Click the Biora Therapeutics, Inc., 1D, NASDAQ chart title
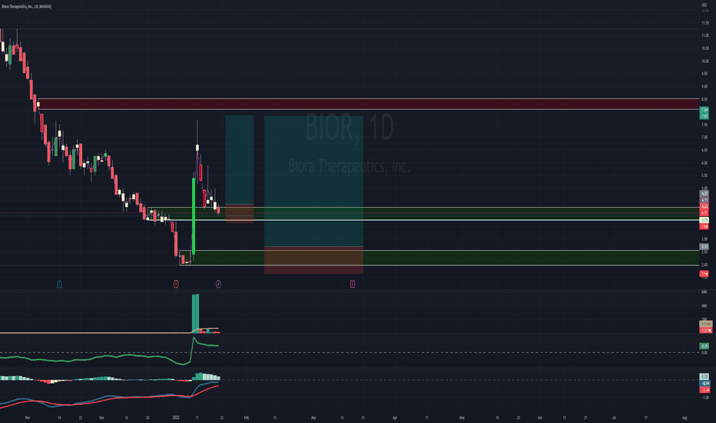Screen dimensions: 716x423 [x=26, y=6]
